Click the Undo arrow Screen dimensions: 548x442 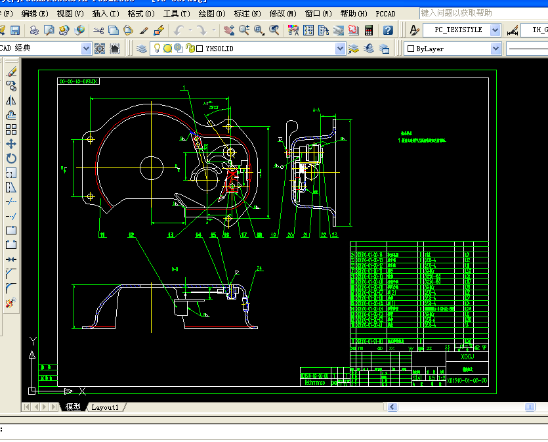(179, 30)
